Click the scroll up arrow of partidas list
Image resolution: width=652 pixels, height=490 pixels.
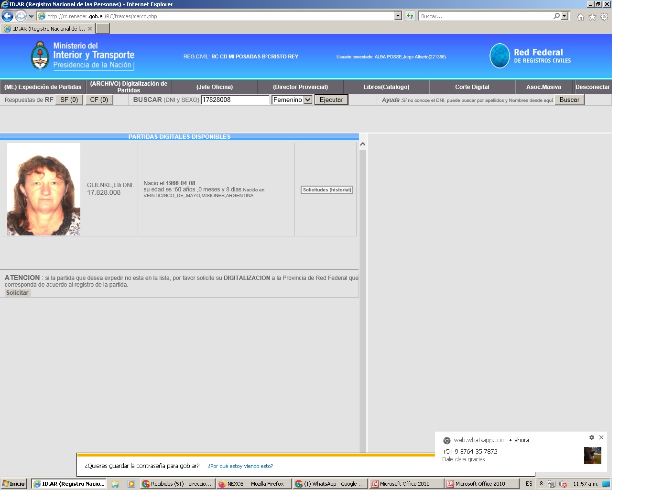[363, 144]
